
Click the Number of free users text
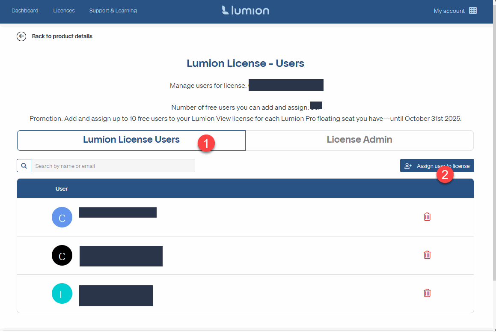coord(240,108)
